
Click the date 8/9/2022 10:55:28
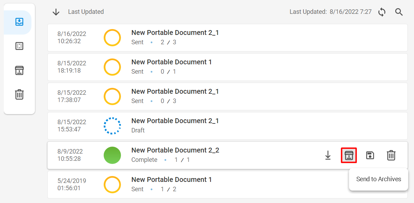tap(70, 155)
